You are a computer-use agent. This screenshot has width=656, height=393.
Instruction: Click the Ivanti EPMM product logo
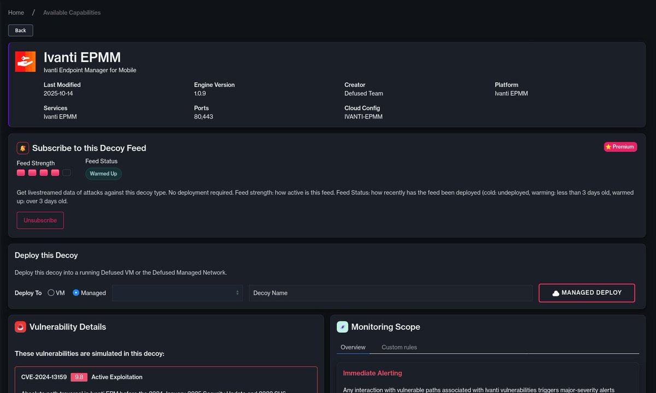coord(25,62)
